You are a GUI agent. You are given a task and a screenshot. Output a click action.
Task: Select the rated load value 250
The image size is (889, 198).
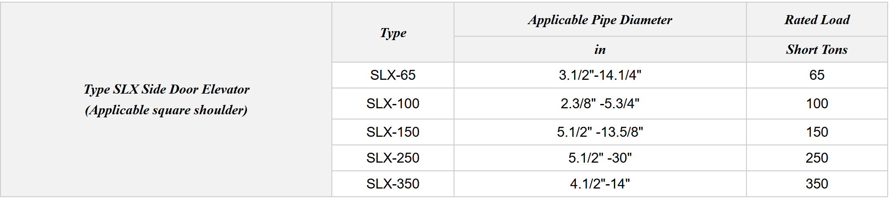(817, 158)
